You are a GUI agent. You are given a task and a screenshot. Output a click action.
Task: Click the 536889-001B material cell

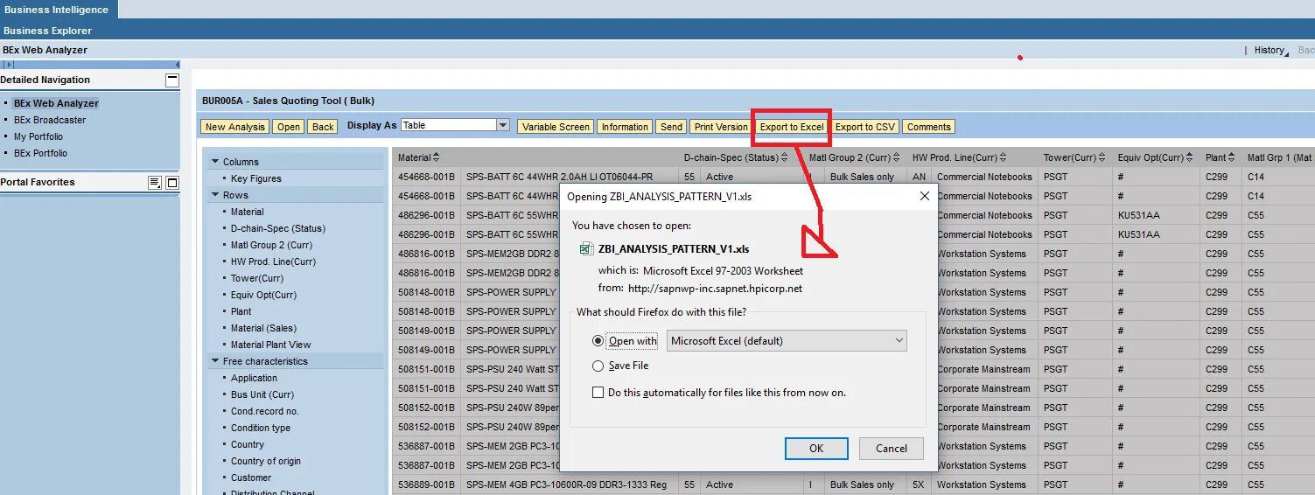click(x=427, y=485)
